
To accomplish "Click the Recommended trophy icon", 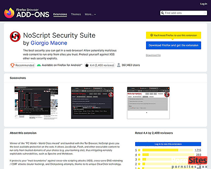I will coord(13,65).
